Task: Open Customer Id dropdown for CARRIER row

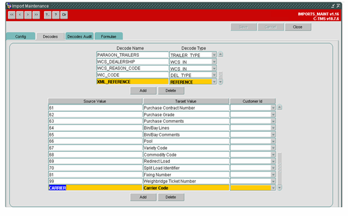Action: tap(273, 188)
